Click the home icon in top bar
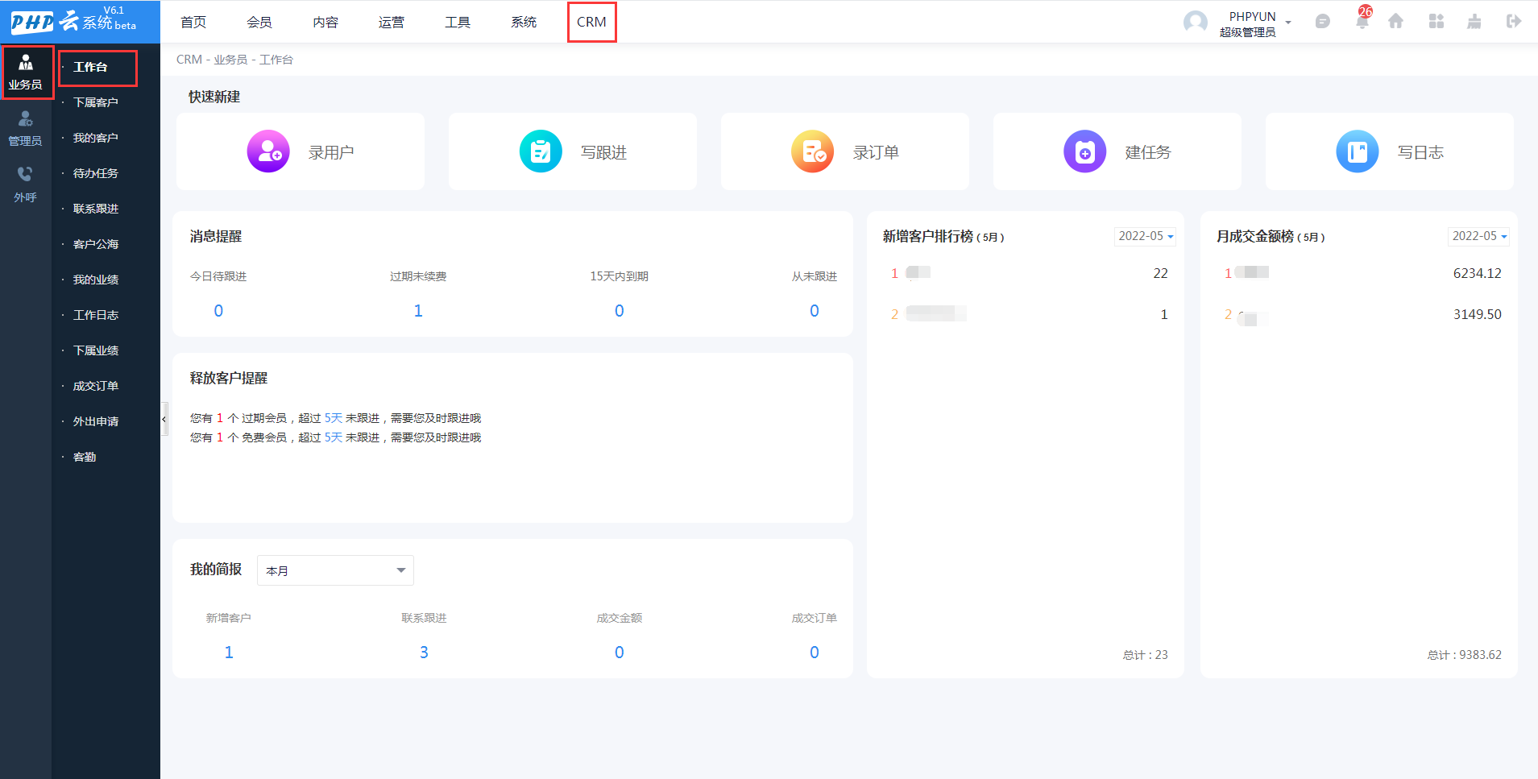 [x=1396, y=22]
